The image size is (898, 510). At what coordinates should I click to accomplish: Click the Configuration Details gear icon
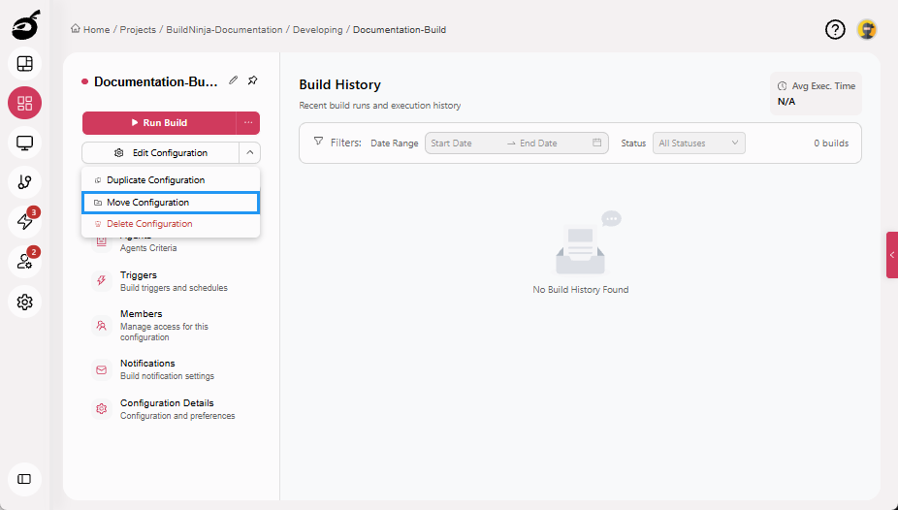pos(102,409)
